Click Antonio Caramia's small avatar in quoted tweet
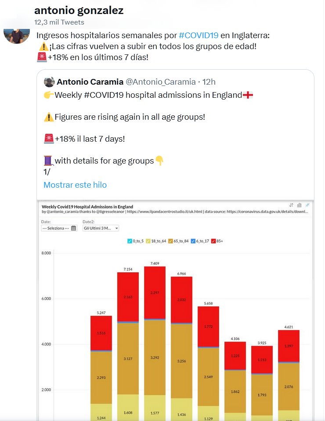The height and width of the screenshot is (421, 325). click(49, 82)
